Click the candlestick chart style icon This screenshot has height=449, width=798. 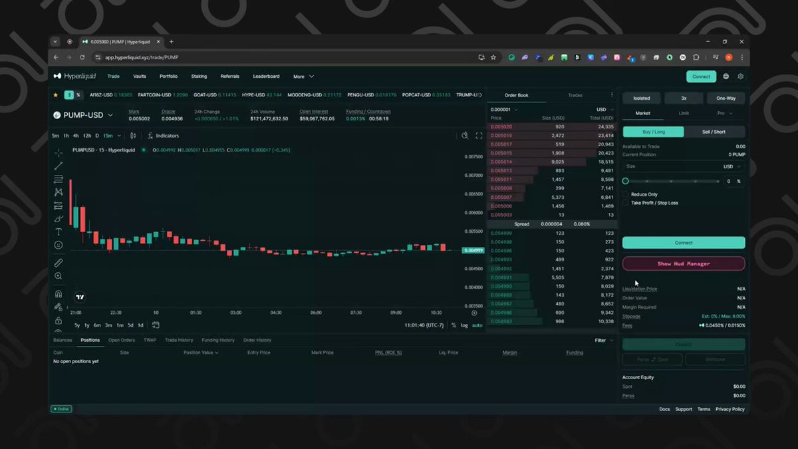(133, 136)
